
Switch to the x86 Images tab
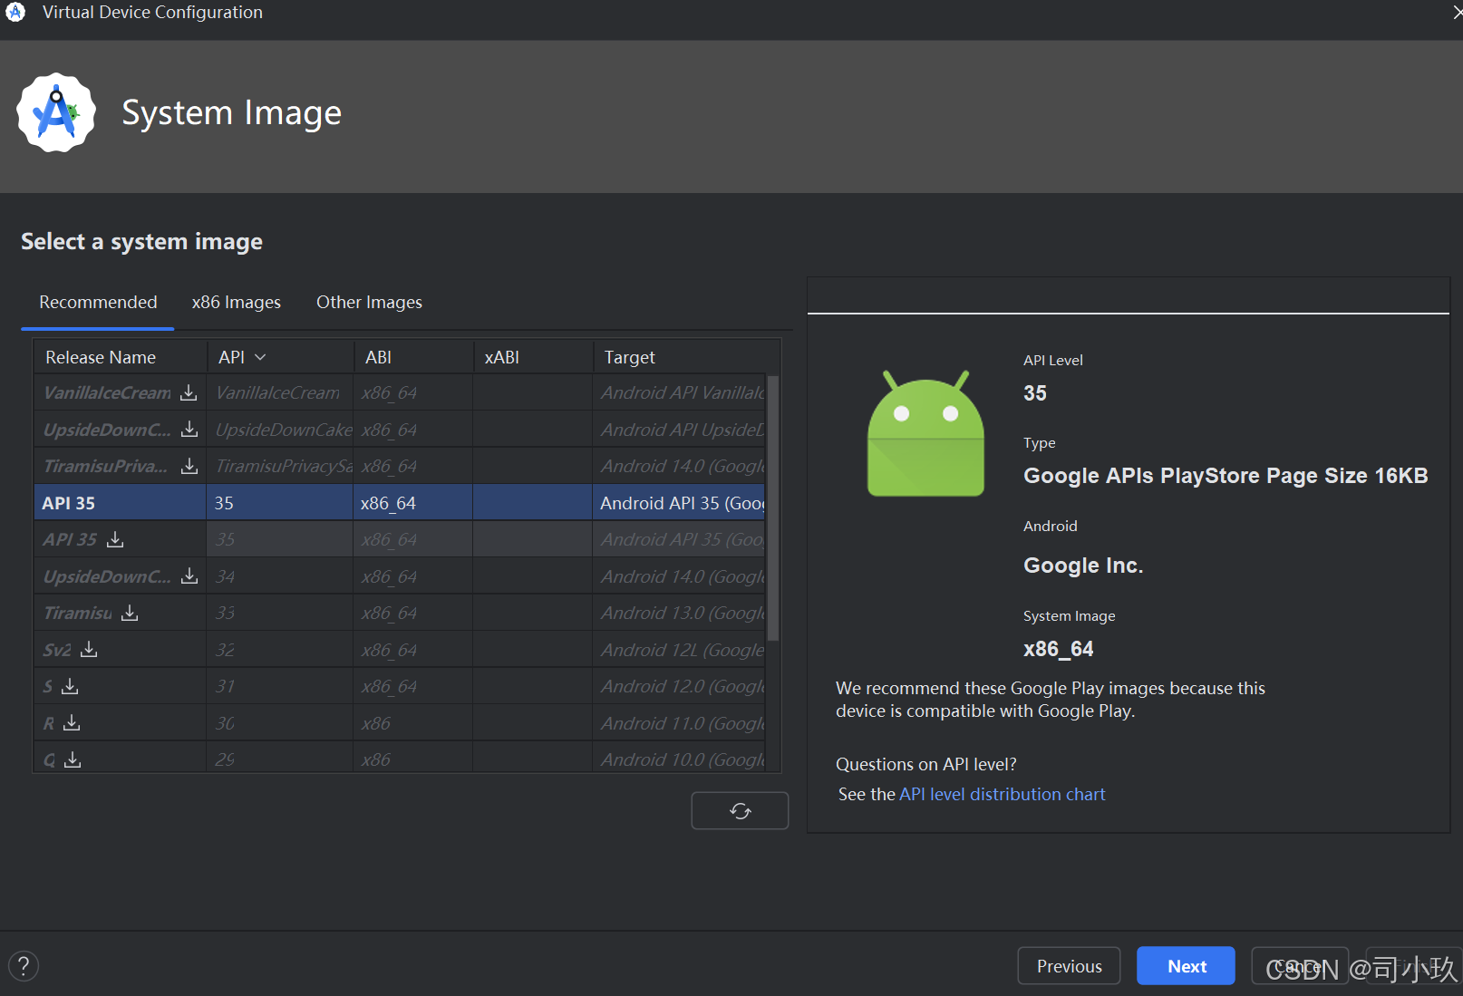(236, 302)
